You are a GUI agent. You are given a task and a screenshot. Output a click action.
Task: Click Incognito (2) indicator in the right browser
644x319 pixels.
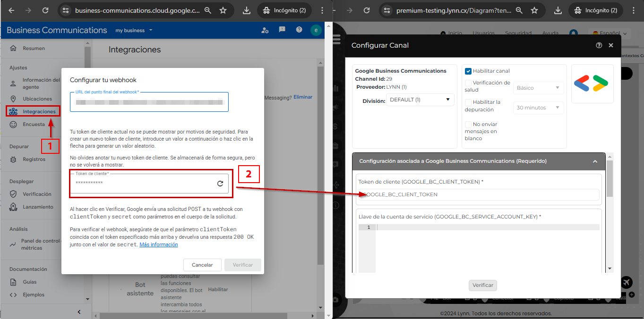coord(595,10)
